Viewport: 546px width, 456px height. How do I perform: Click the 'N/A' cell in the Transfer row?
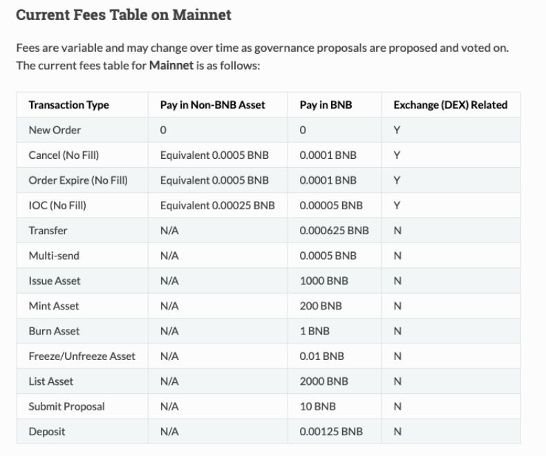tap(169, 231)
